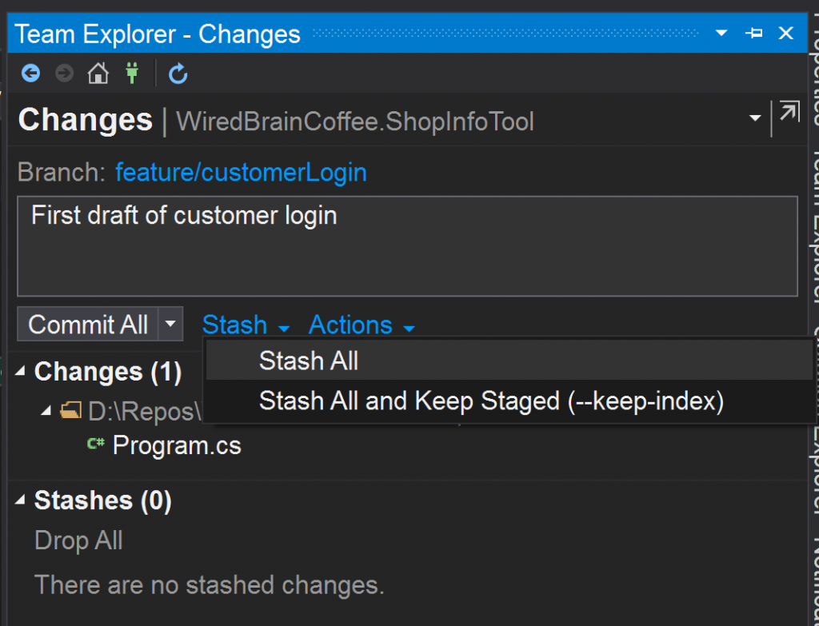The image size is (819, 626).
Task: Choose Stash All and Keep Staged (--keep-index)
Action: pyautogui.click(x=509, y=401)
